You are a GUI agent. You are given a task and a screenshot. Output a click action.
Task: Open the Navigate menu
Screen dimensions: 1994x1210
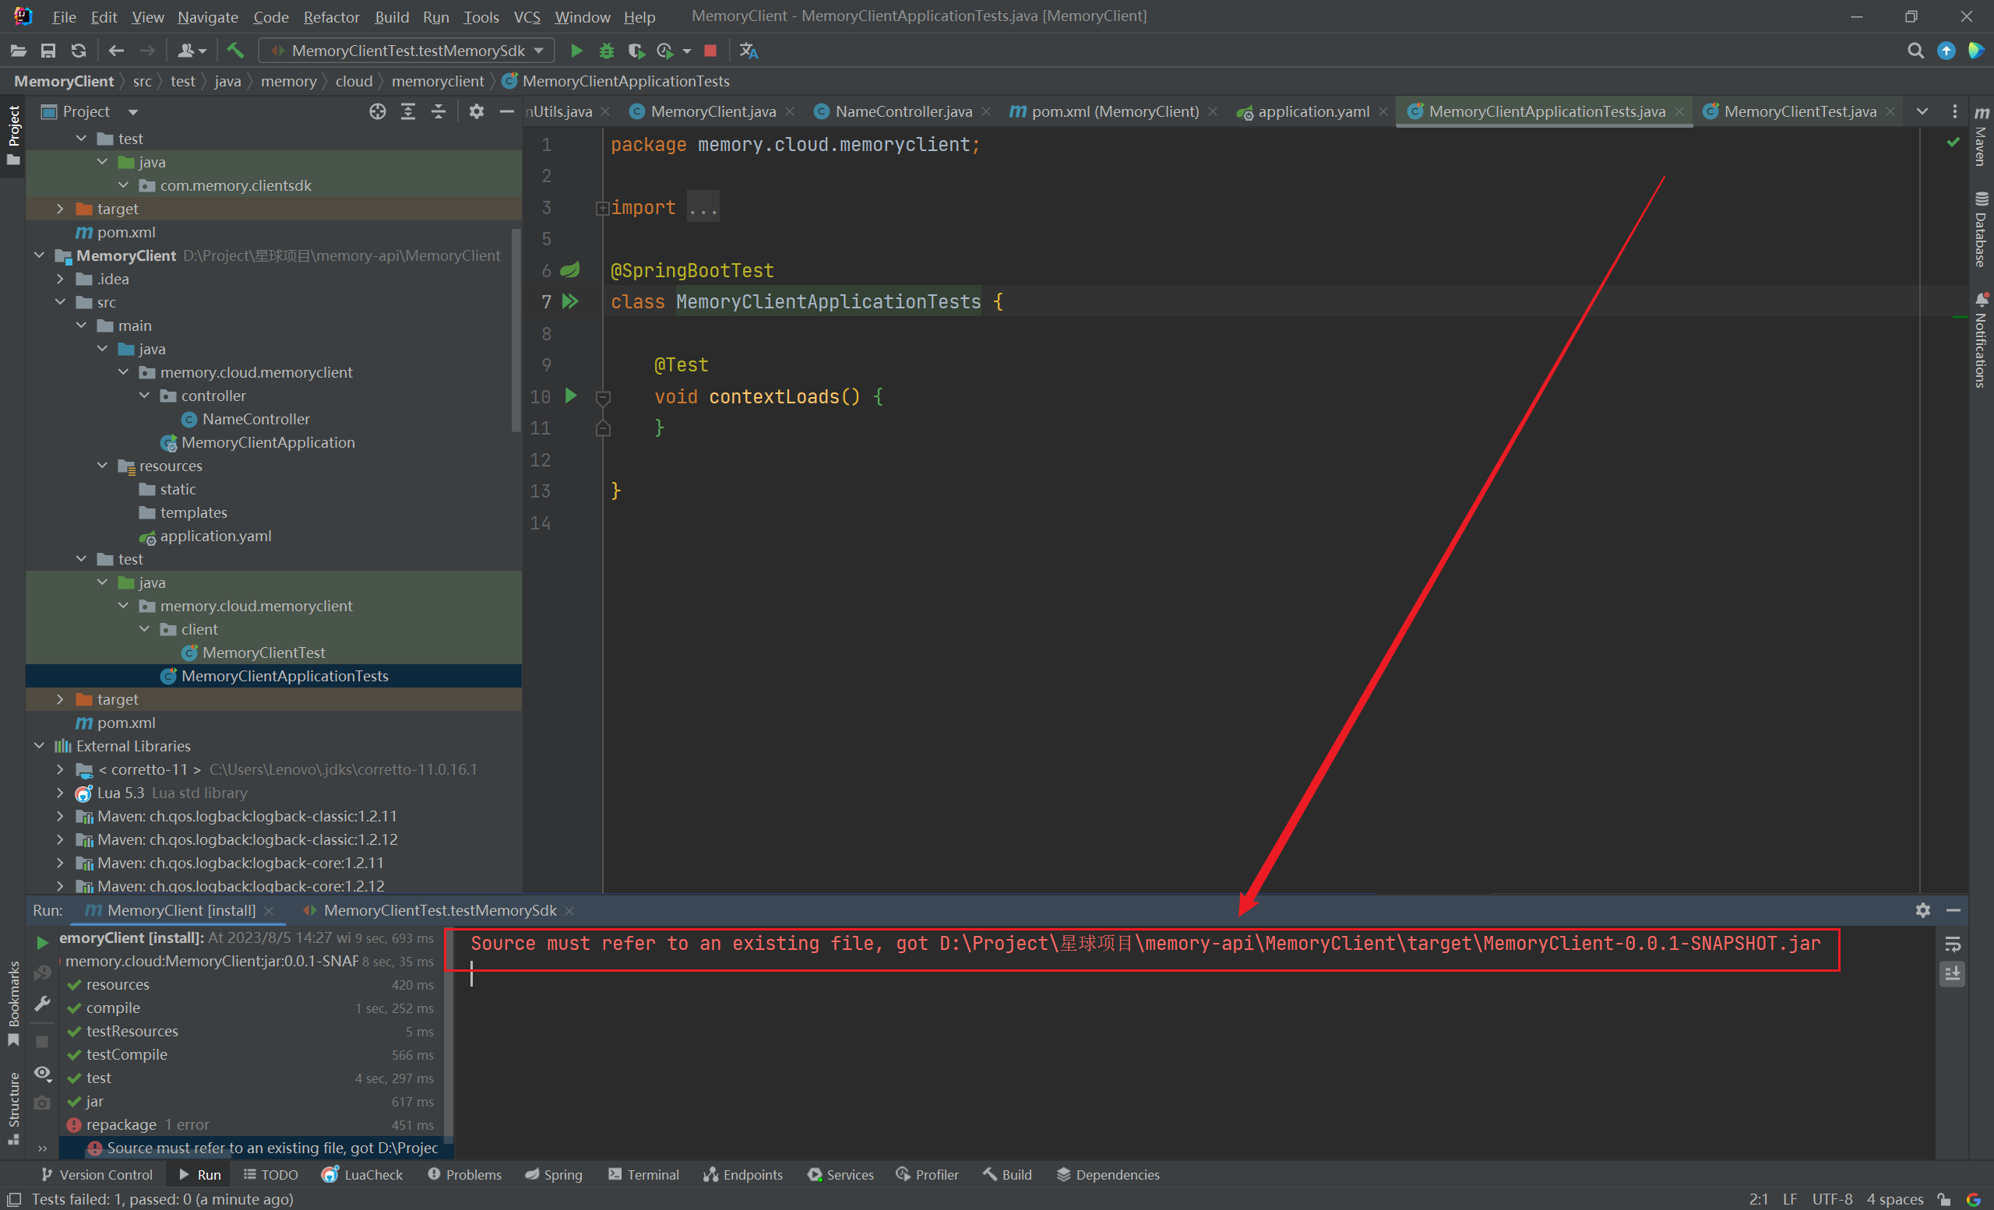pyautogui.click(x=208, y=17)
